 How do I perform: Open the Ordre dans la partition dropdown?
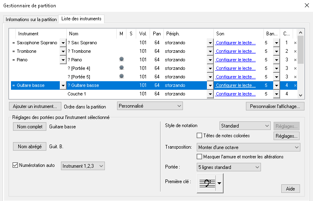(150, 106)
